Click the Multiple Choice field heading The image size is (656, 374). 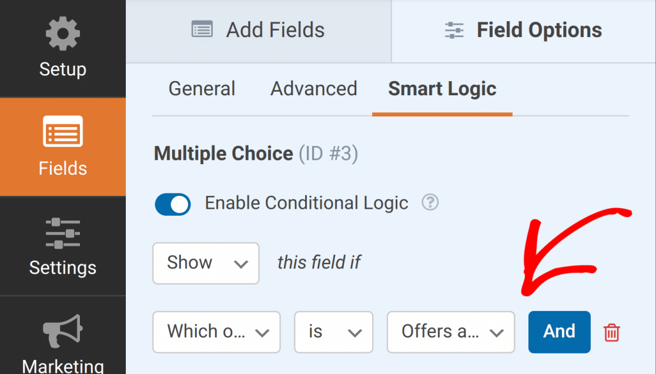pyautogui.click(x=223, y=154)
